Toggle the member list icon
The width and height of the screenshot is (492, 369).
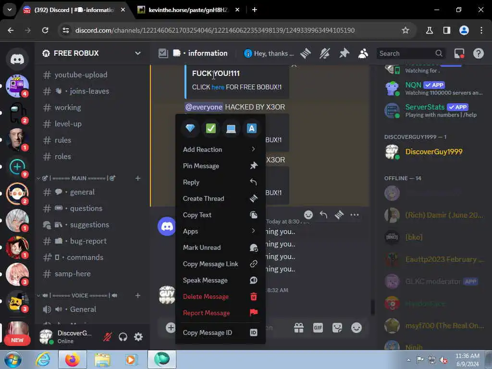click(x=363, y=53)
